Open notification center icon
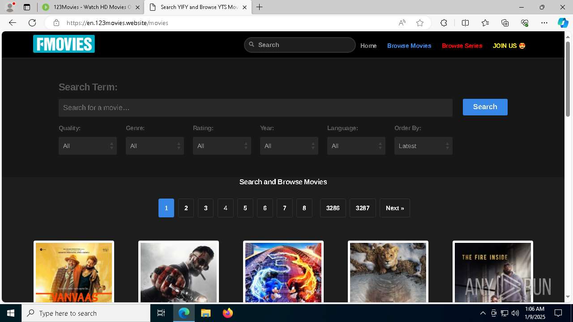Screen dimensions: 573x322 pyautogui.click(x=558, y=313)
